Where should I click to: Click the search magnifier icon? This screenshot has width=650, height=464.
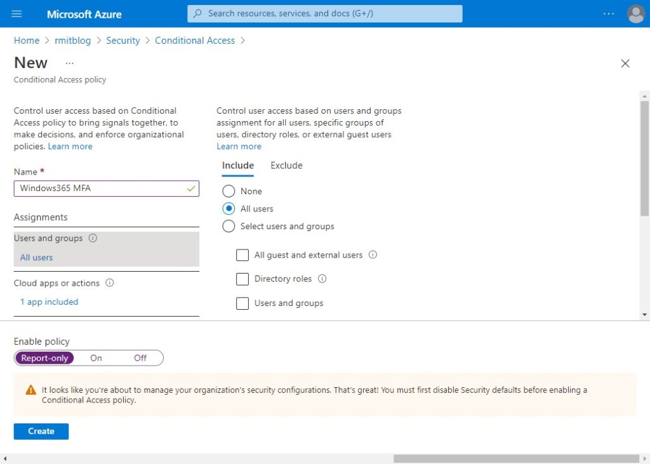(198, 13)
